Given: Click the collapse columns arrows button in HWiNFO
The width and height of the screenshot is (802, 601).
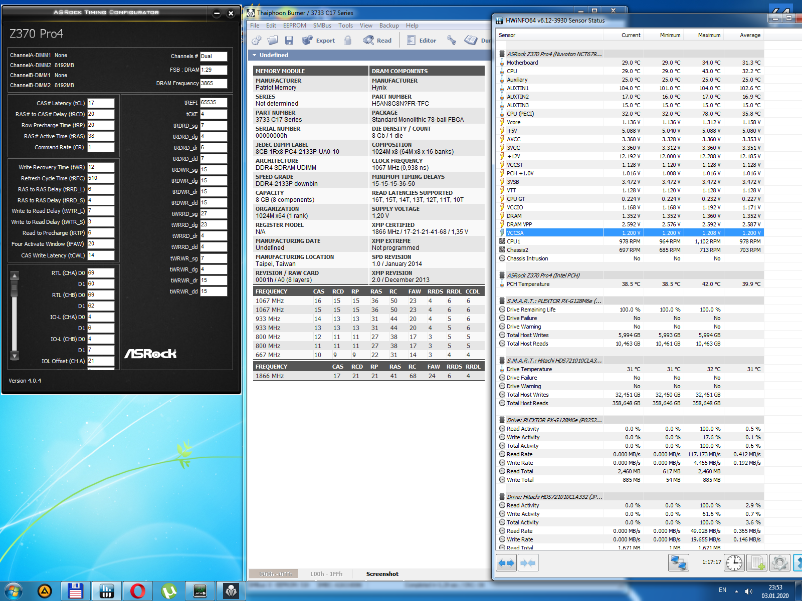Looking at the screenshot, I should [528, 563].
